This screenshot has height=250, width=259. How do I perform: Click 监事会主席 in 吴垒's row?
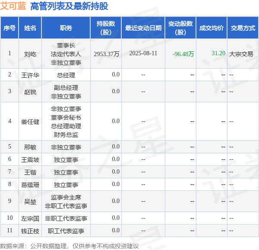66,197
